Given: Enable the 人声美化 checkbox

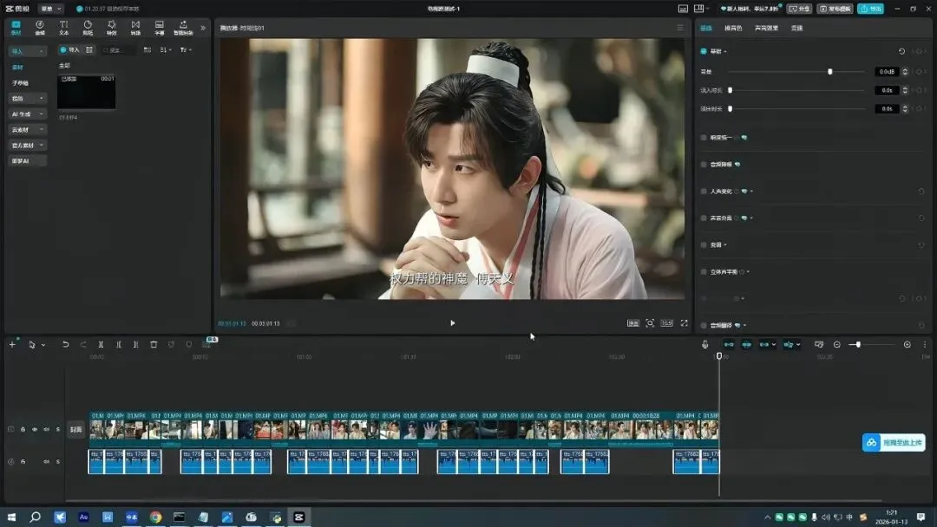Looking at the screenshot, I should 704,191.
